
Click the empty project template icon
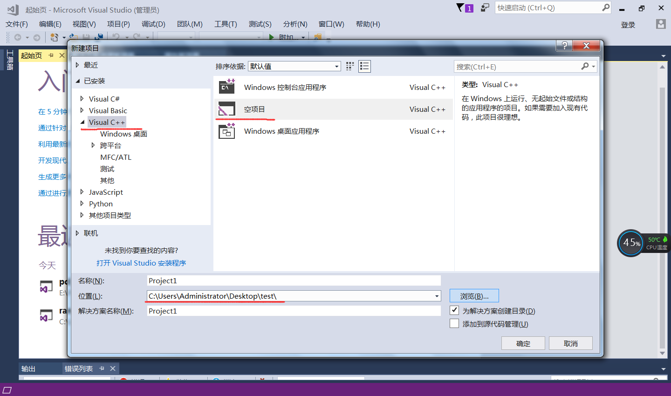[x=227, y=109]
